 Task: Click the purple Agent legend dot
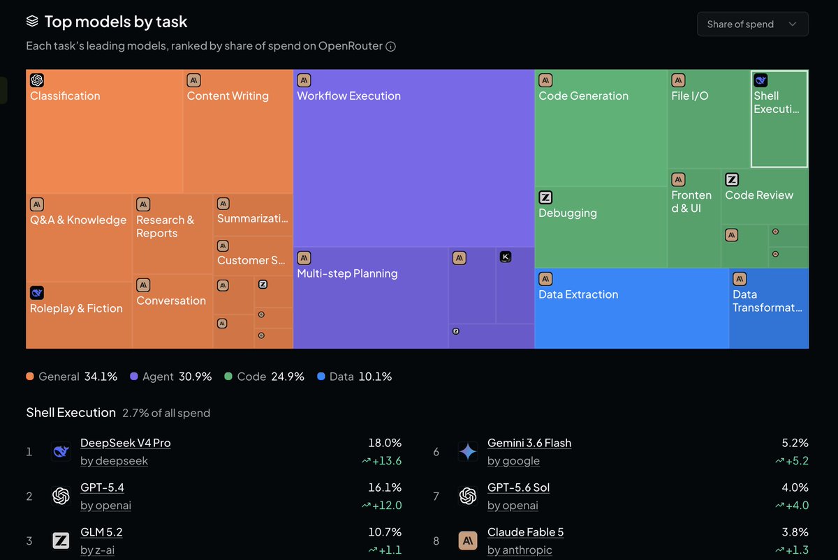[134, 377]
